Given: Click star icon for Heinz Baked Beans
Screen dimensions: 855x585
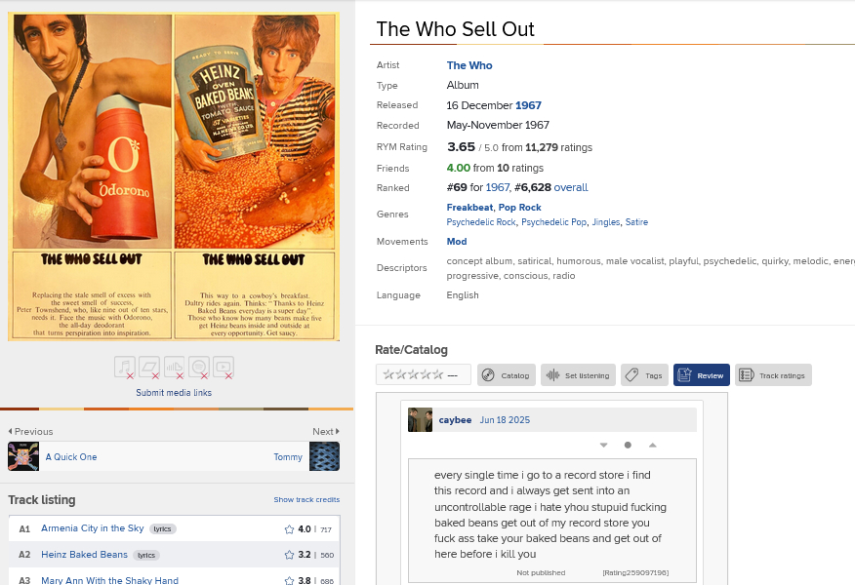Looking at the screenshot, I should coord(289,555).
